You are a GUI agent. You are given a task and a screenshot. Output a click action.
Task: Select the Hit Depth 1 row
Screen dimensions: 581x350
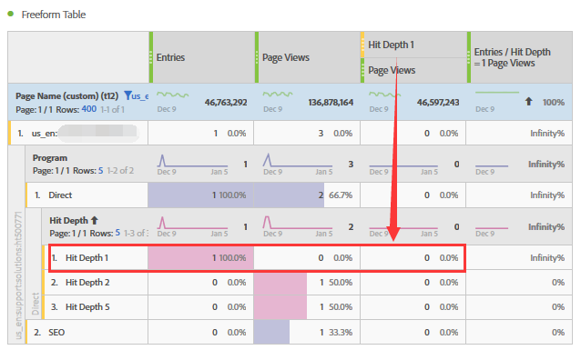[308, 258]
